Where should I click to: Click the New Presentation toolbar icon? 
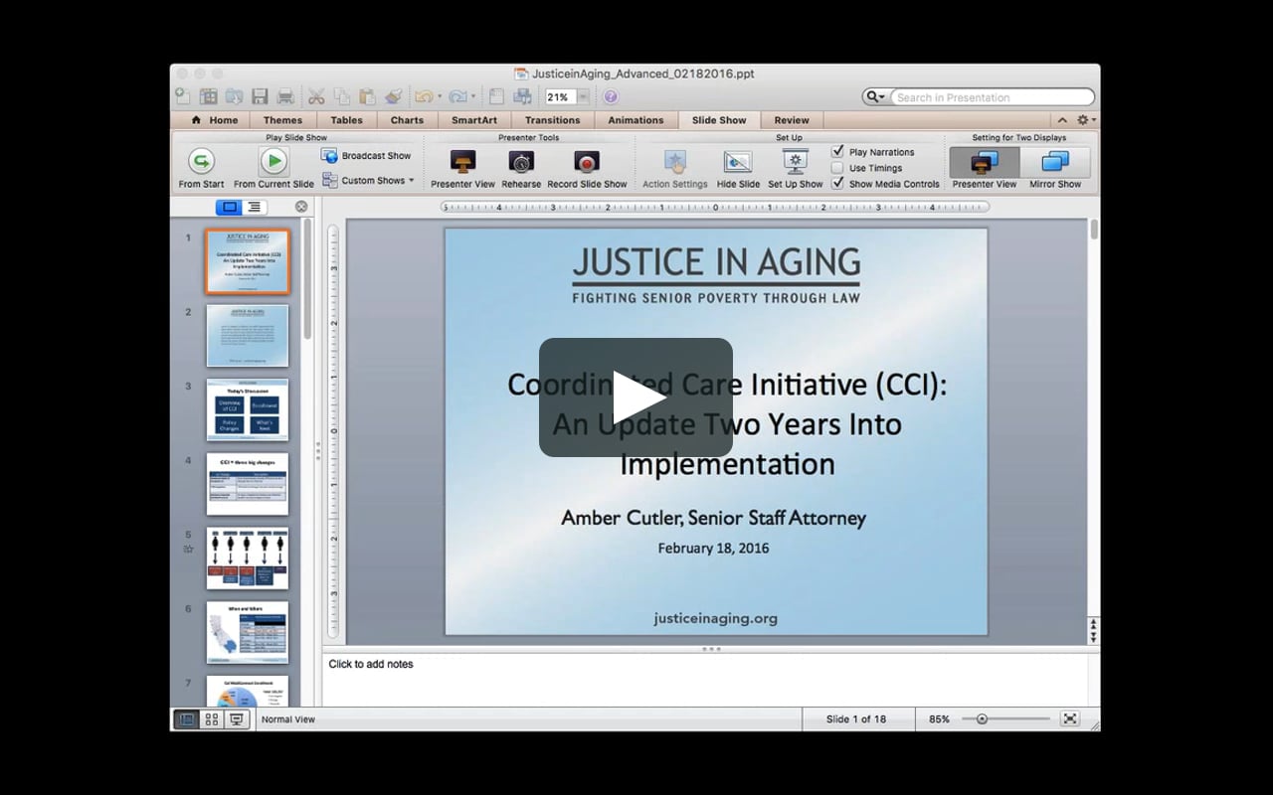tap(183, 96)
